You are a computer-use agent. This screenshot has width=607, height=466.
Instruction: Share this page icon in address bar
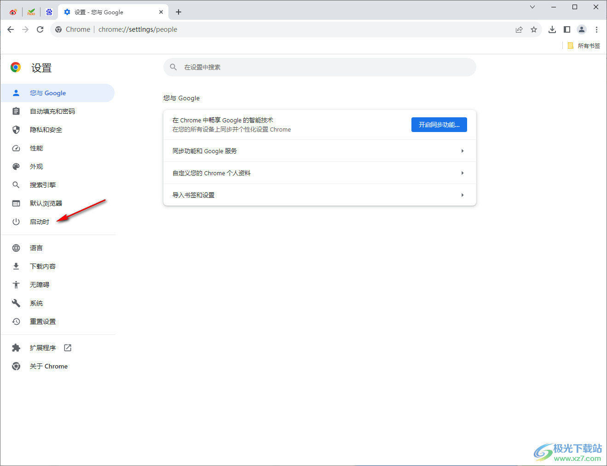pos(519,29)
